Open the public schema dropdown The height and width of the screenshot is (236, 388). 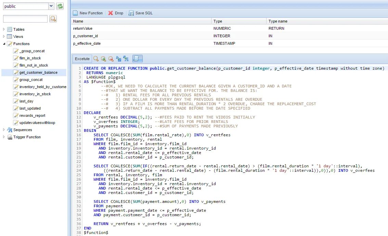click(x=51, y=6)
